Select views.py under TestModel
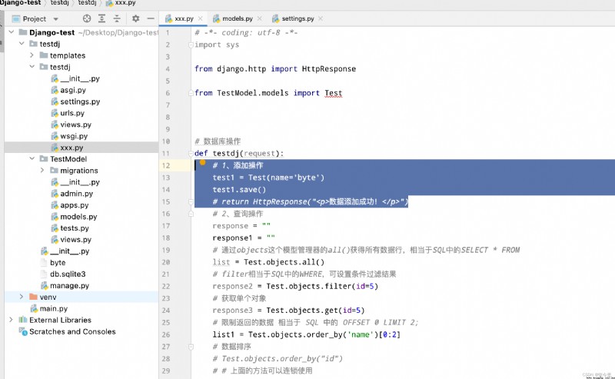 [x=75, y=239]
